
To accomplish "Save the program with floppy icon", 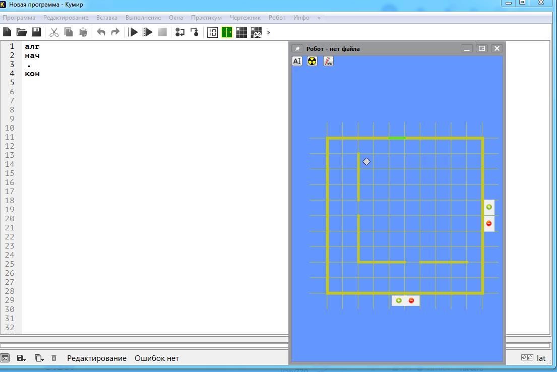I will 36,32.
